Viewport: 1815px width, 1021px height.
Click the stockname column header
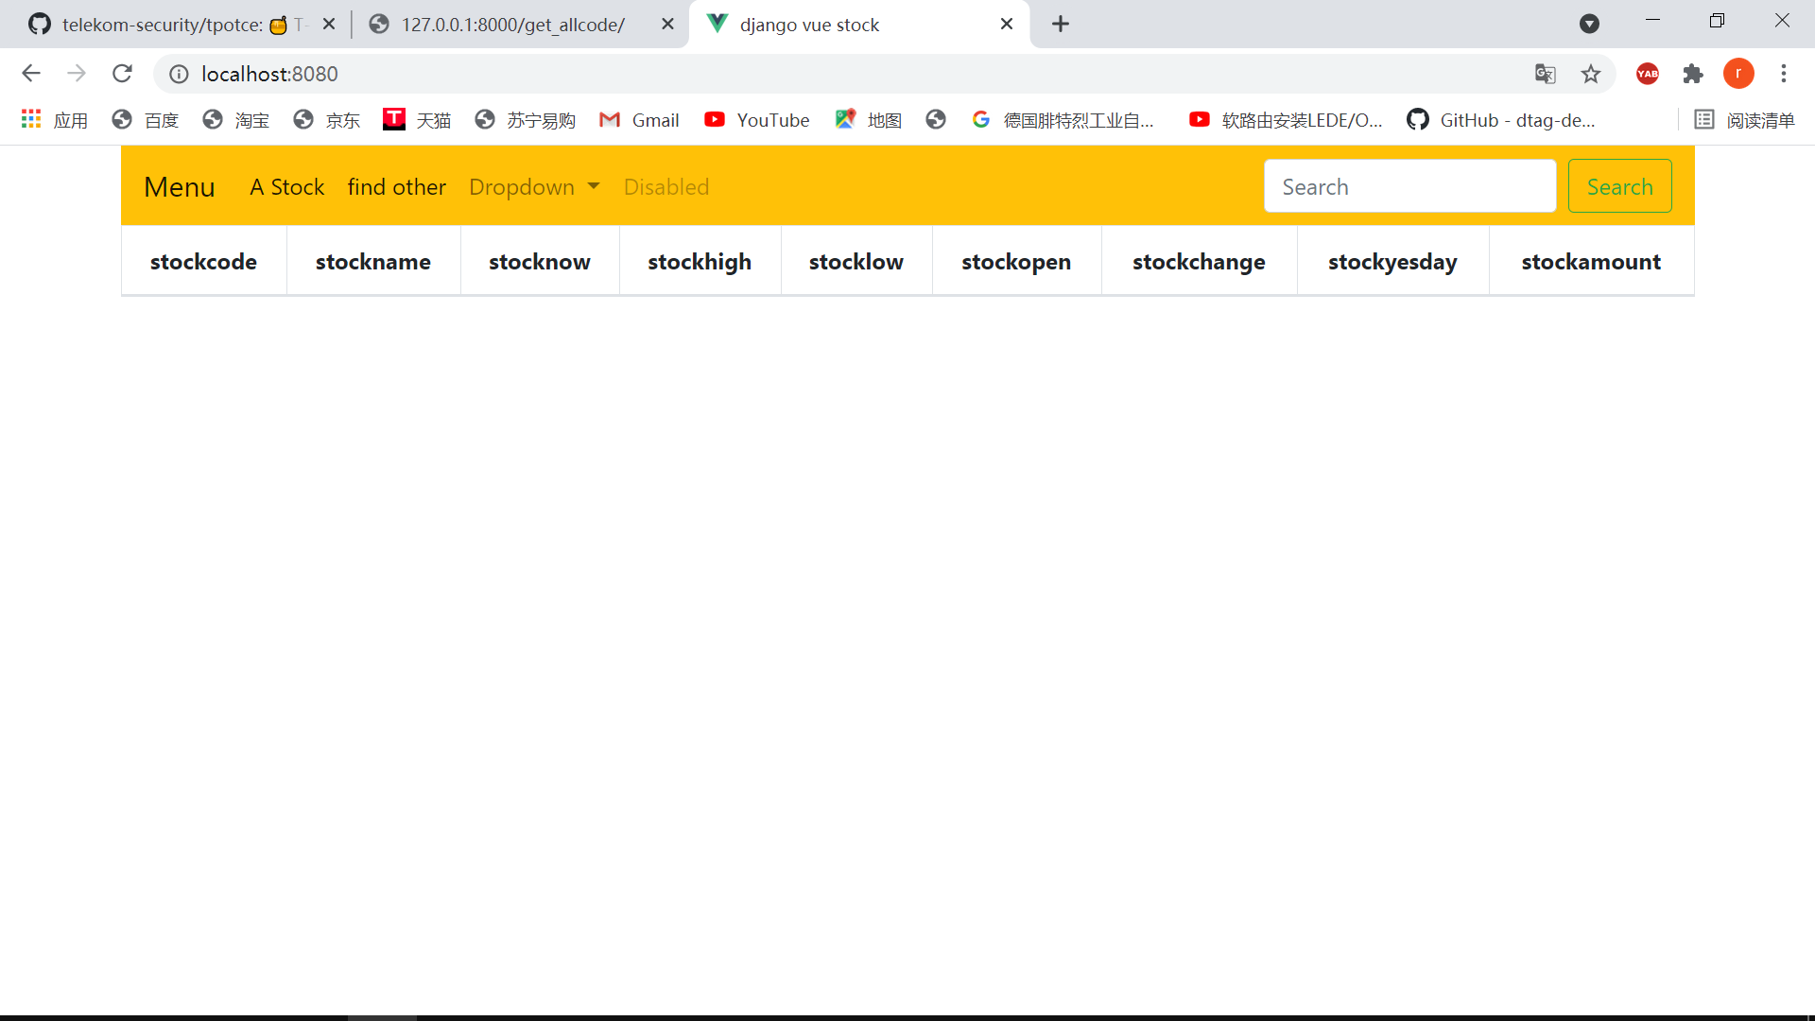point(374,261)
